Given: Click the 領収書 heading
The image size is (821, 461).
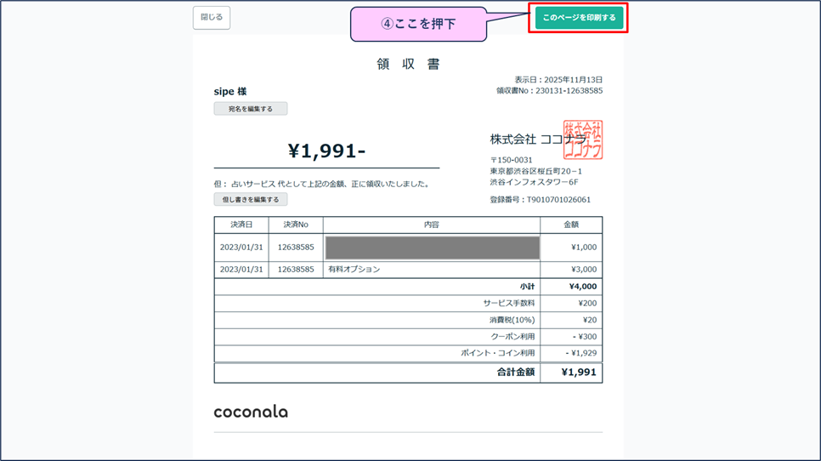Looking at the screenshot, I should coord(408,65).
